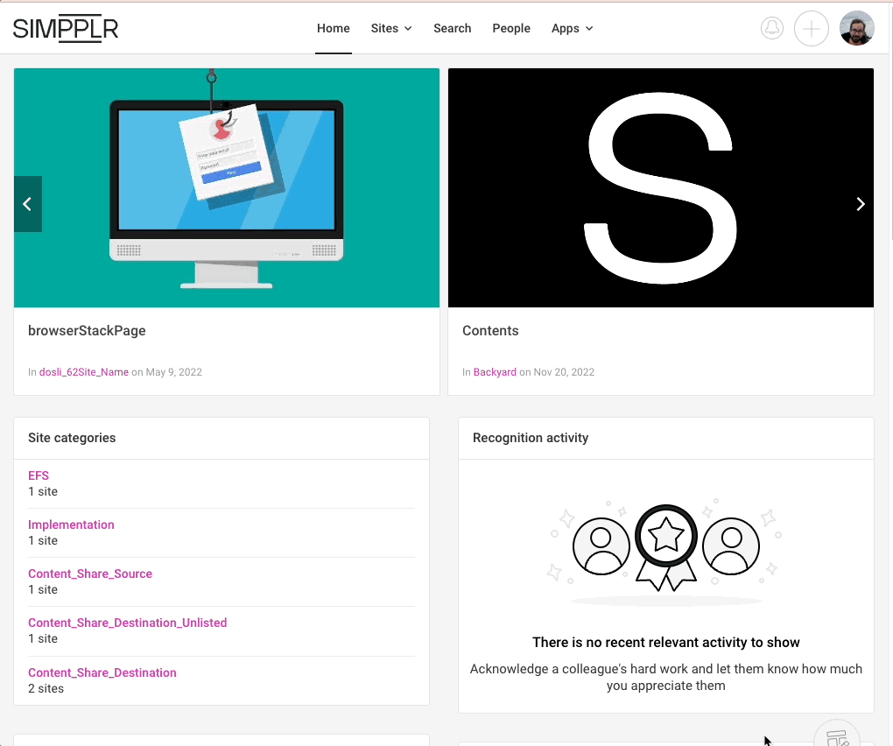Open the People menu item
This screenshot has width=893, height=746.
tap(511, 29)
